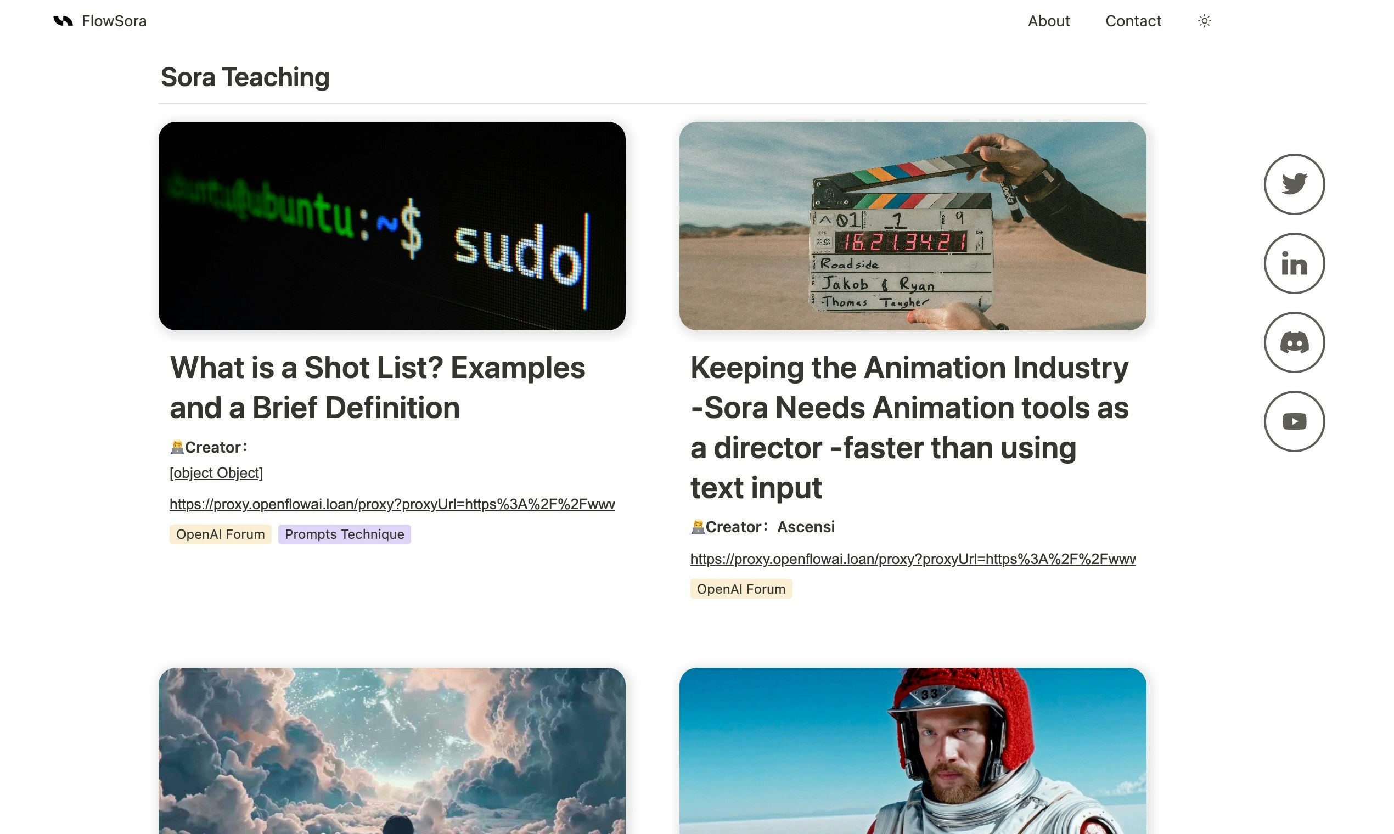
Task: Click proxy URL under Animation Industry article
Action: (x=912, y=559)
